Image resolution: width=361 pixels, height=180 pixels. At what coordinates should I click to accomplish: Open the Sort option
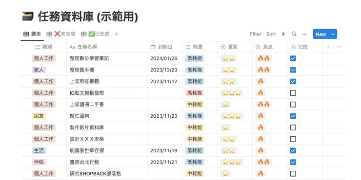pyautogui.click(x=271, y=34)
